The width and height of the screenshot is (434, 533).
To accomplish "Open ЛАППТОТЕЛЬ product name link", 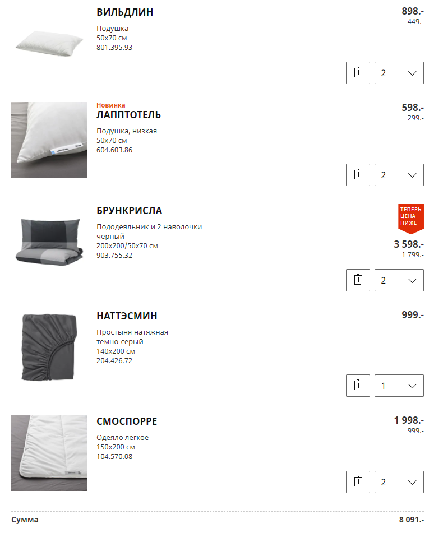I will (128, 115).
